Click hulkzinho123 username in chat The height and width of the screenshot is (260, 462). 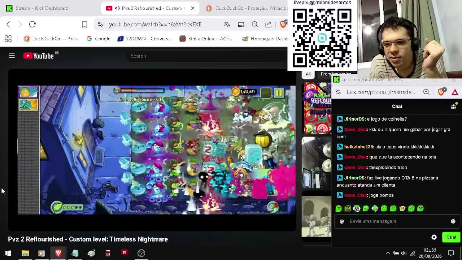(x=359, y=147)
